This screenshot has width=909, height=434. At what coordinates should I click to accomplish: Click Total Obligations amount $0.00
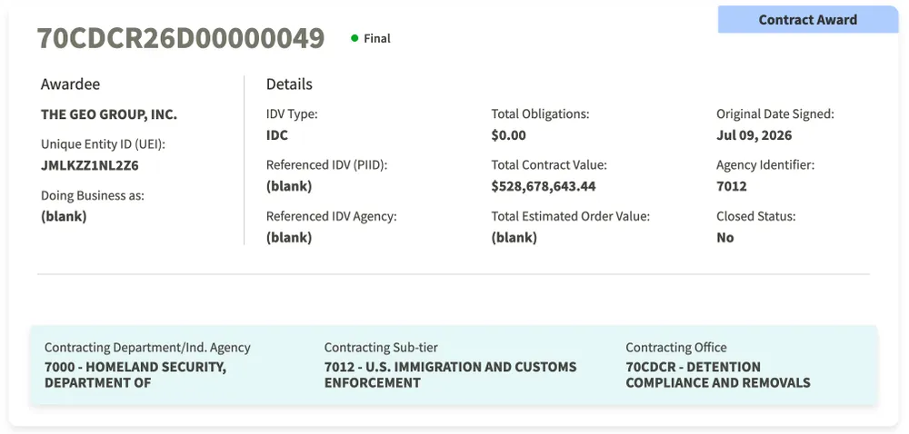(508, 135)
